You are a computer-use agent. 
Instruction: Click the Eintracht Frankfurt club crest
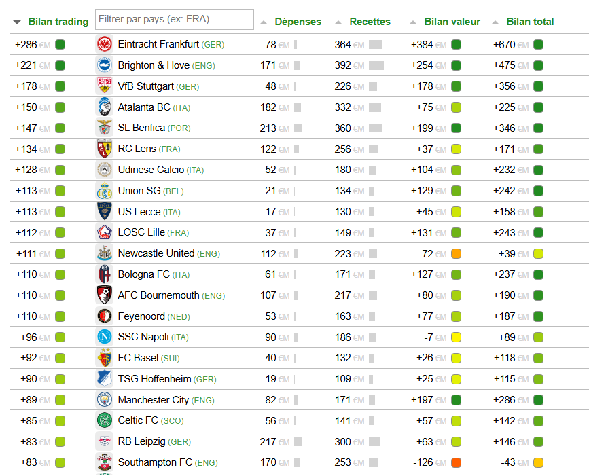[x=104, y=45]
